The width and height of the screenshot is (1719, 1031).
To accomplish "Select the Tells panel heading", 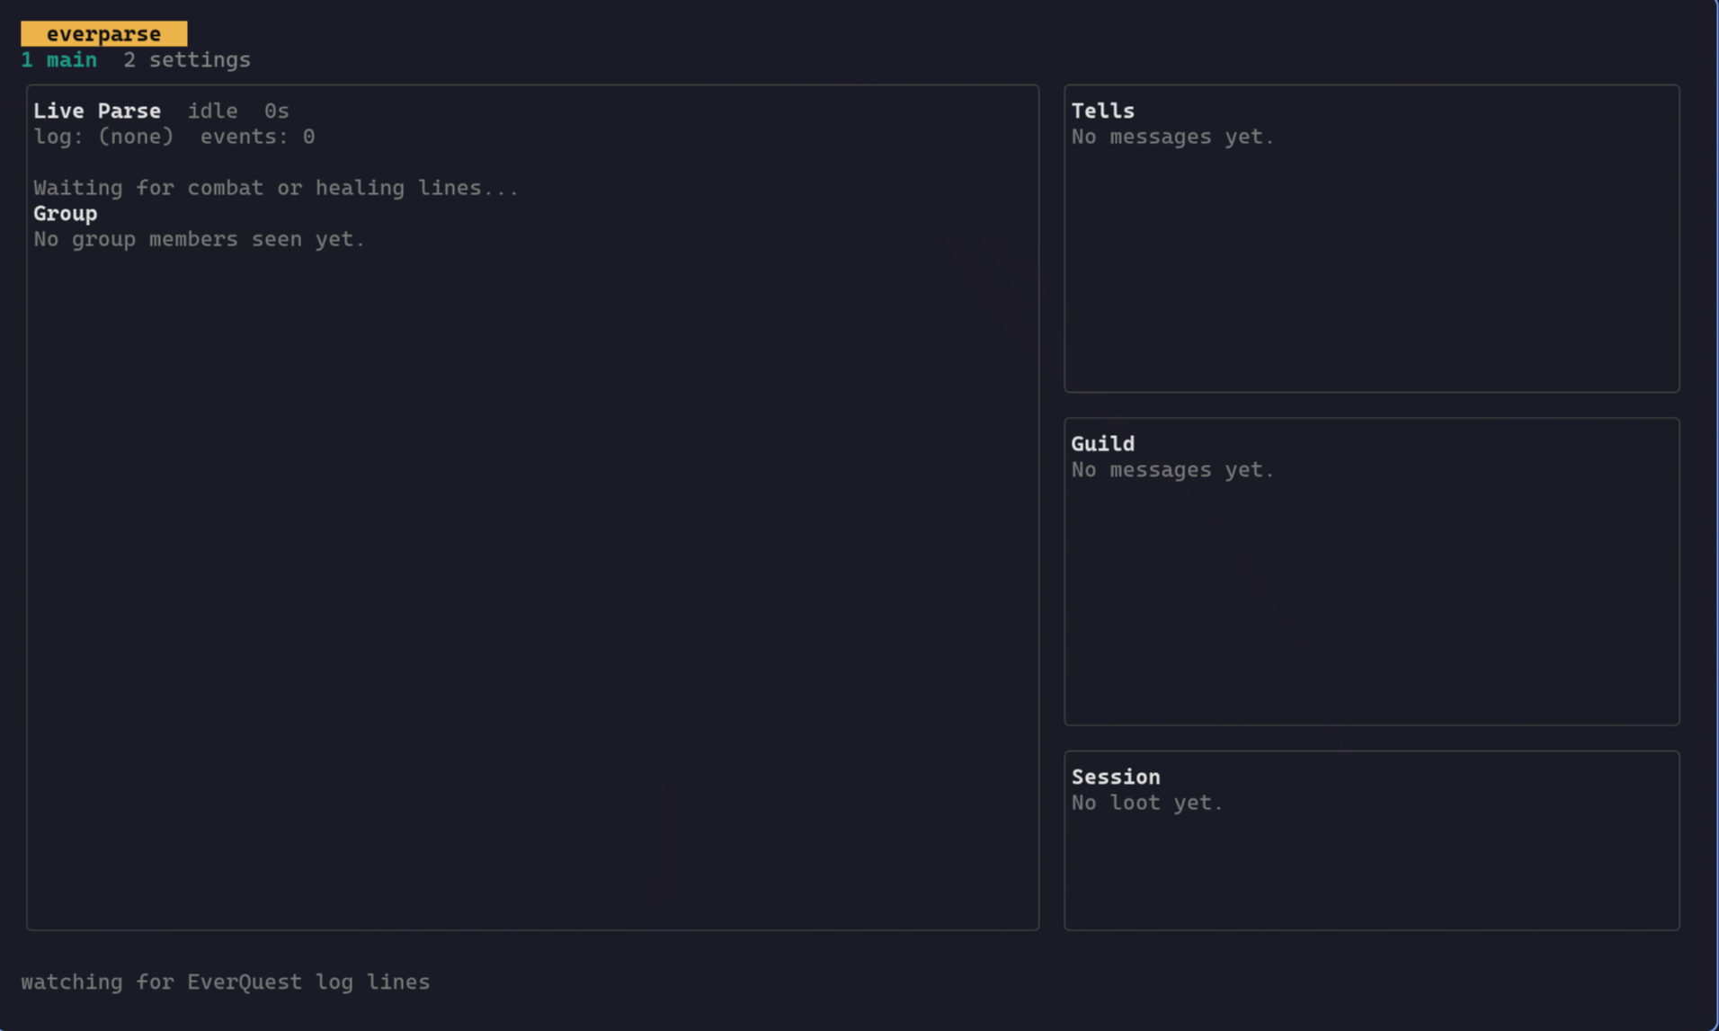I will pos(1103,111).
